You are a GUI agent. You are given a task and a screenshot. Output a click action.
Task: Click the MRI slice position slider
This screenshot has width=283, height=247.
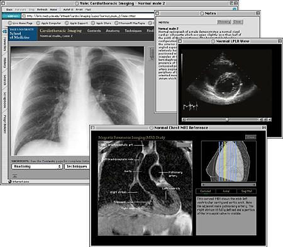(x=228, y=185)
